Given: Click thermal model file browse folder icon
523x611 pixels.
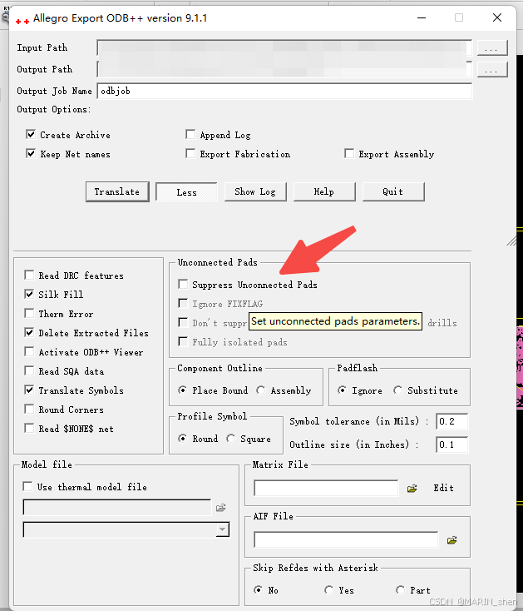Looking at the screenshot, I should (221, 507).
